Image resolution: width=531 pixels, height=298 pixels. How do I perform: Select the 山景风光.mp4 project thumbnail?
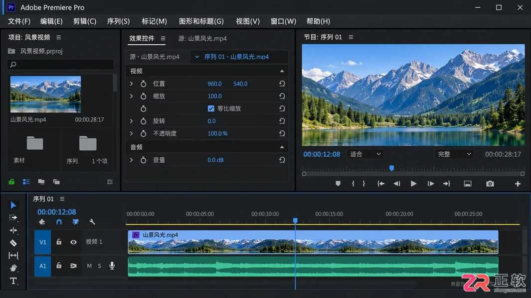pos(45,94)
